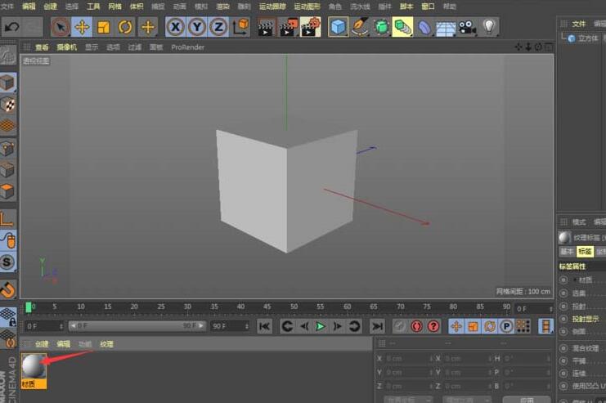Switch to the 基本 tab
The image size is (606, 403).
pyautogui.click(x=567, y=252)
